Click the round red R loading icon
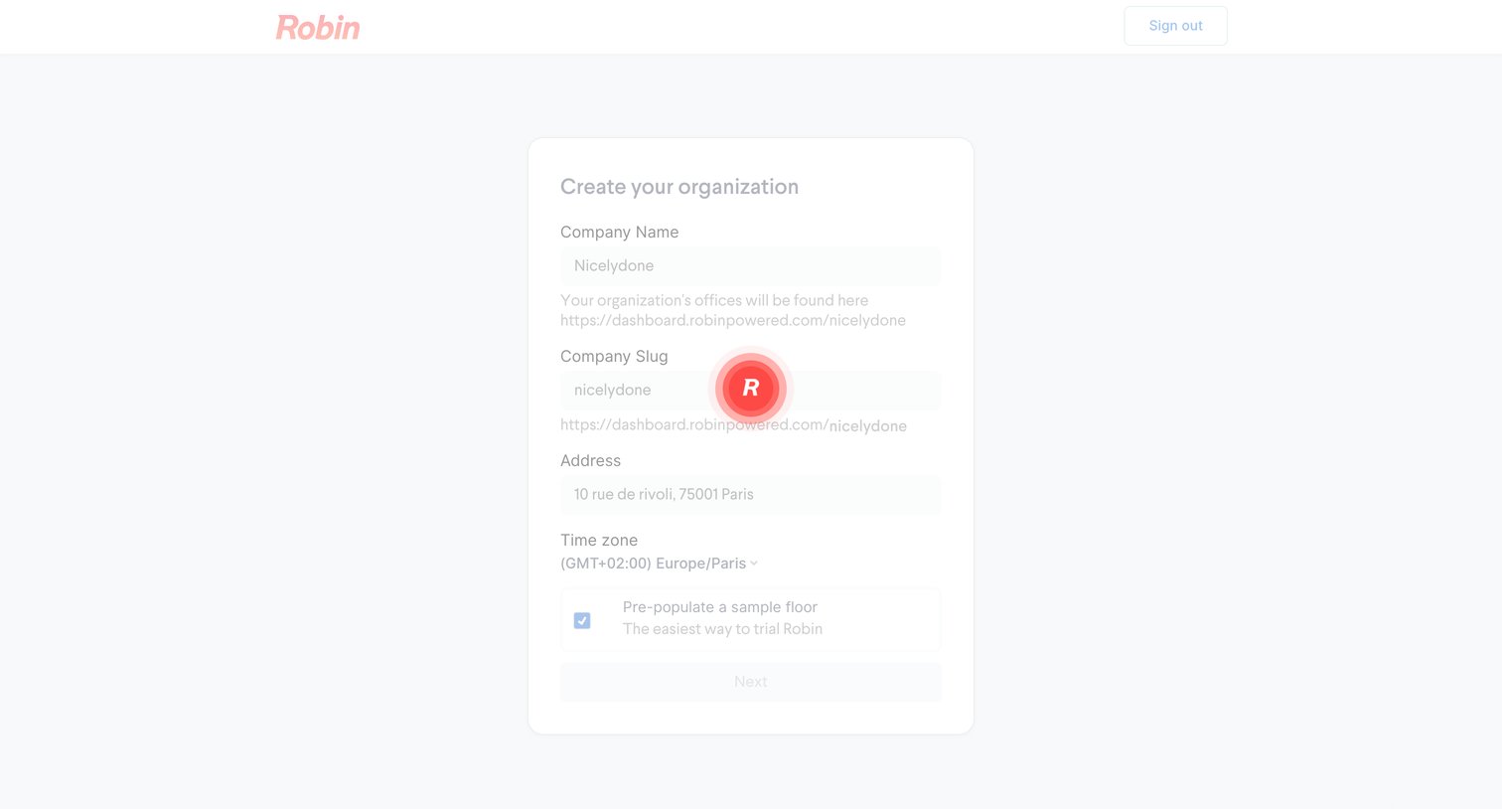This screenshot has height=809, width=1502. tap(751, 389)
